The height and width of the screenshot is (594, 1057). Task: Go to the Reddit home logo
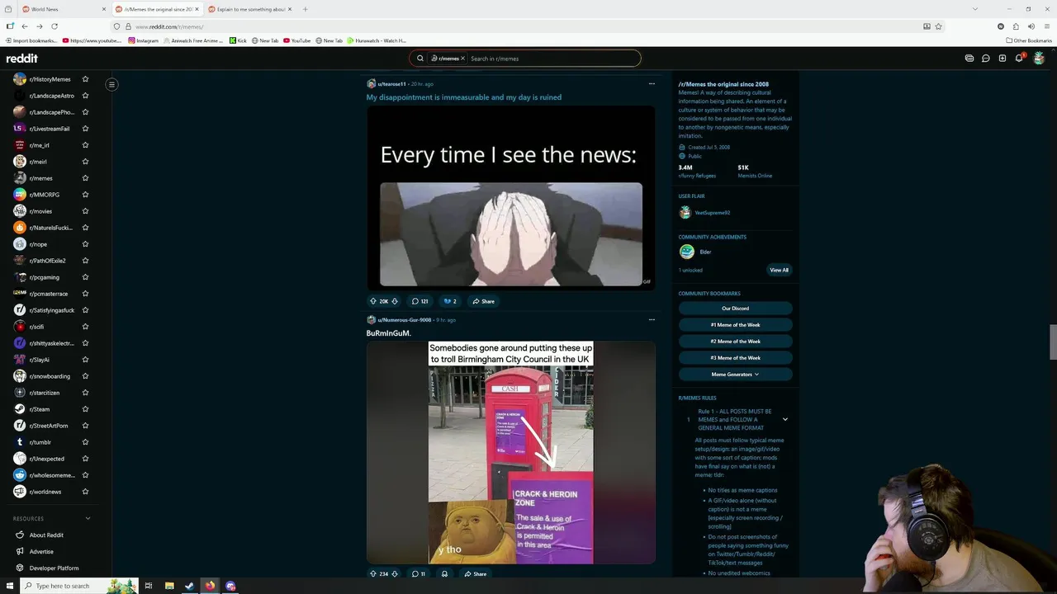[x=22, y=59]
